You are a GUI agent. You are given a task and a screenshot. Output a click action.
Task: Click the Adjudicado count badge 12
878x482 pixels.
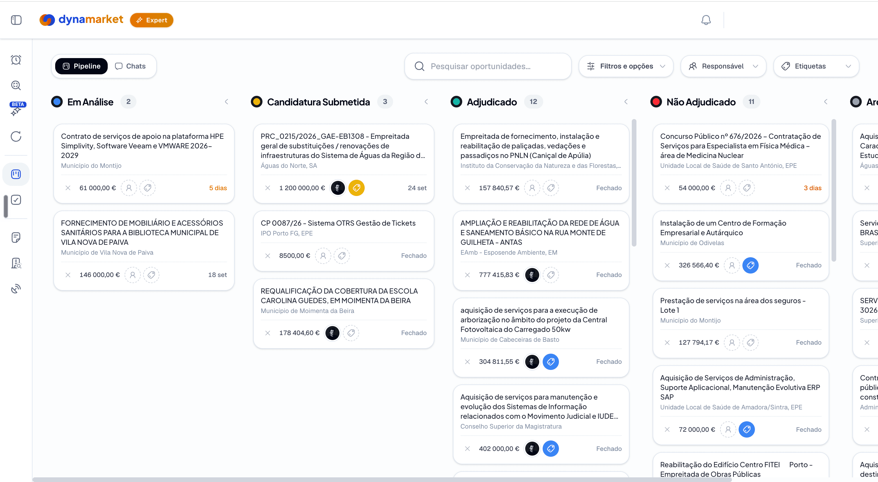pyautogui.click(x=533, y=102)
